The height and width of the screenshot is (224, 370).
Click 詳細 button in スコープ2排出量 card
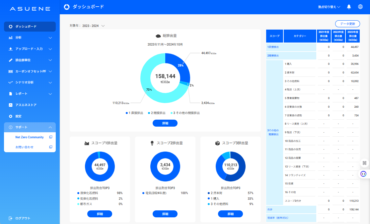click(165, 214)
